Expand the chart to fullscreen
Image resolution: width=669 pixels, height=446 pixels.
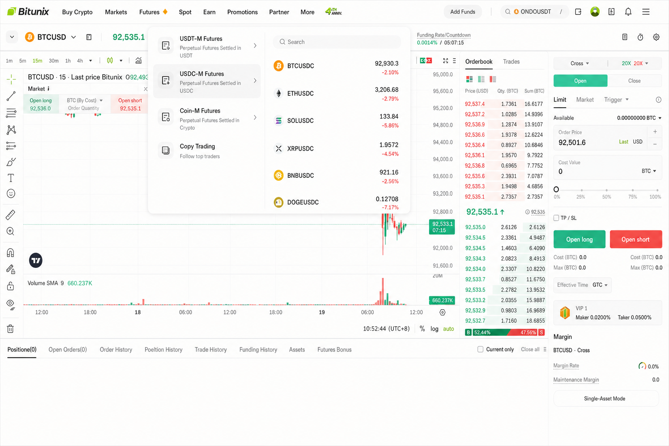pyautogui.click(x=446, y=61)
